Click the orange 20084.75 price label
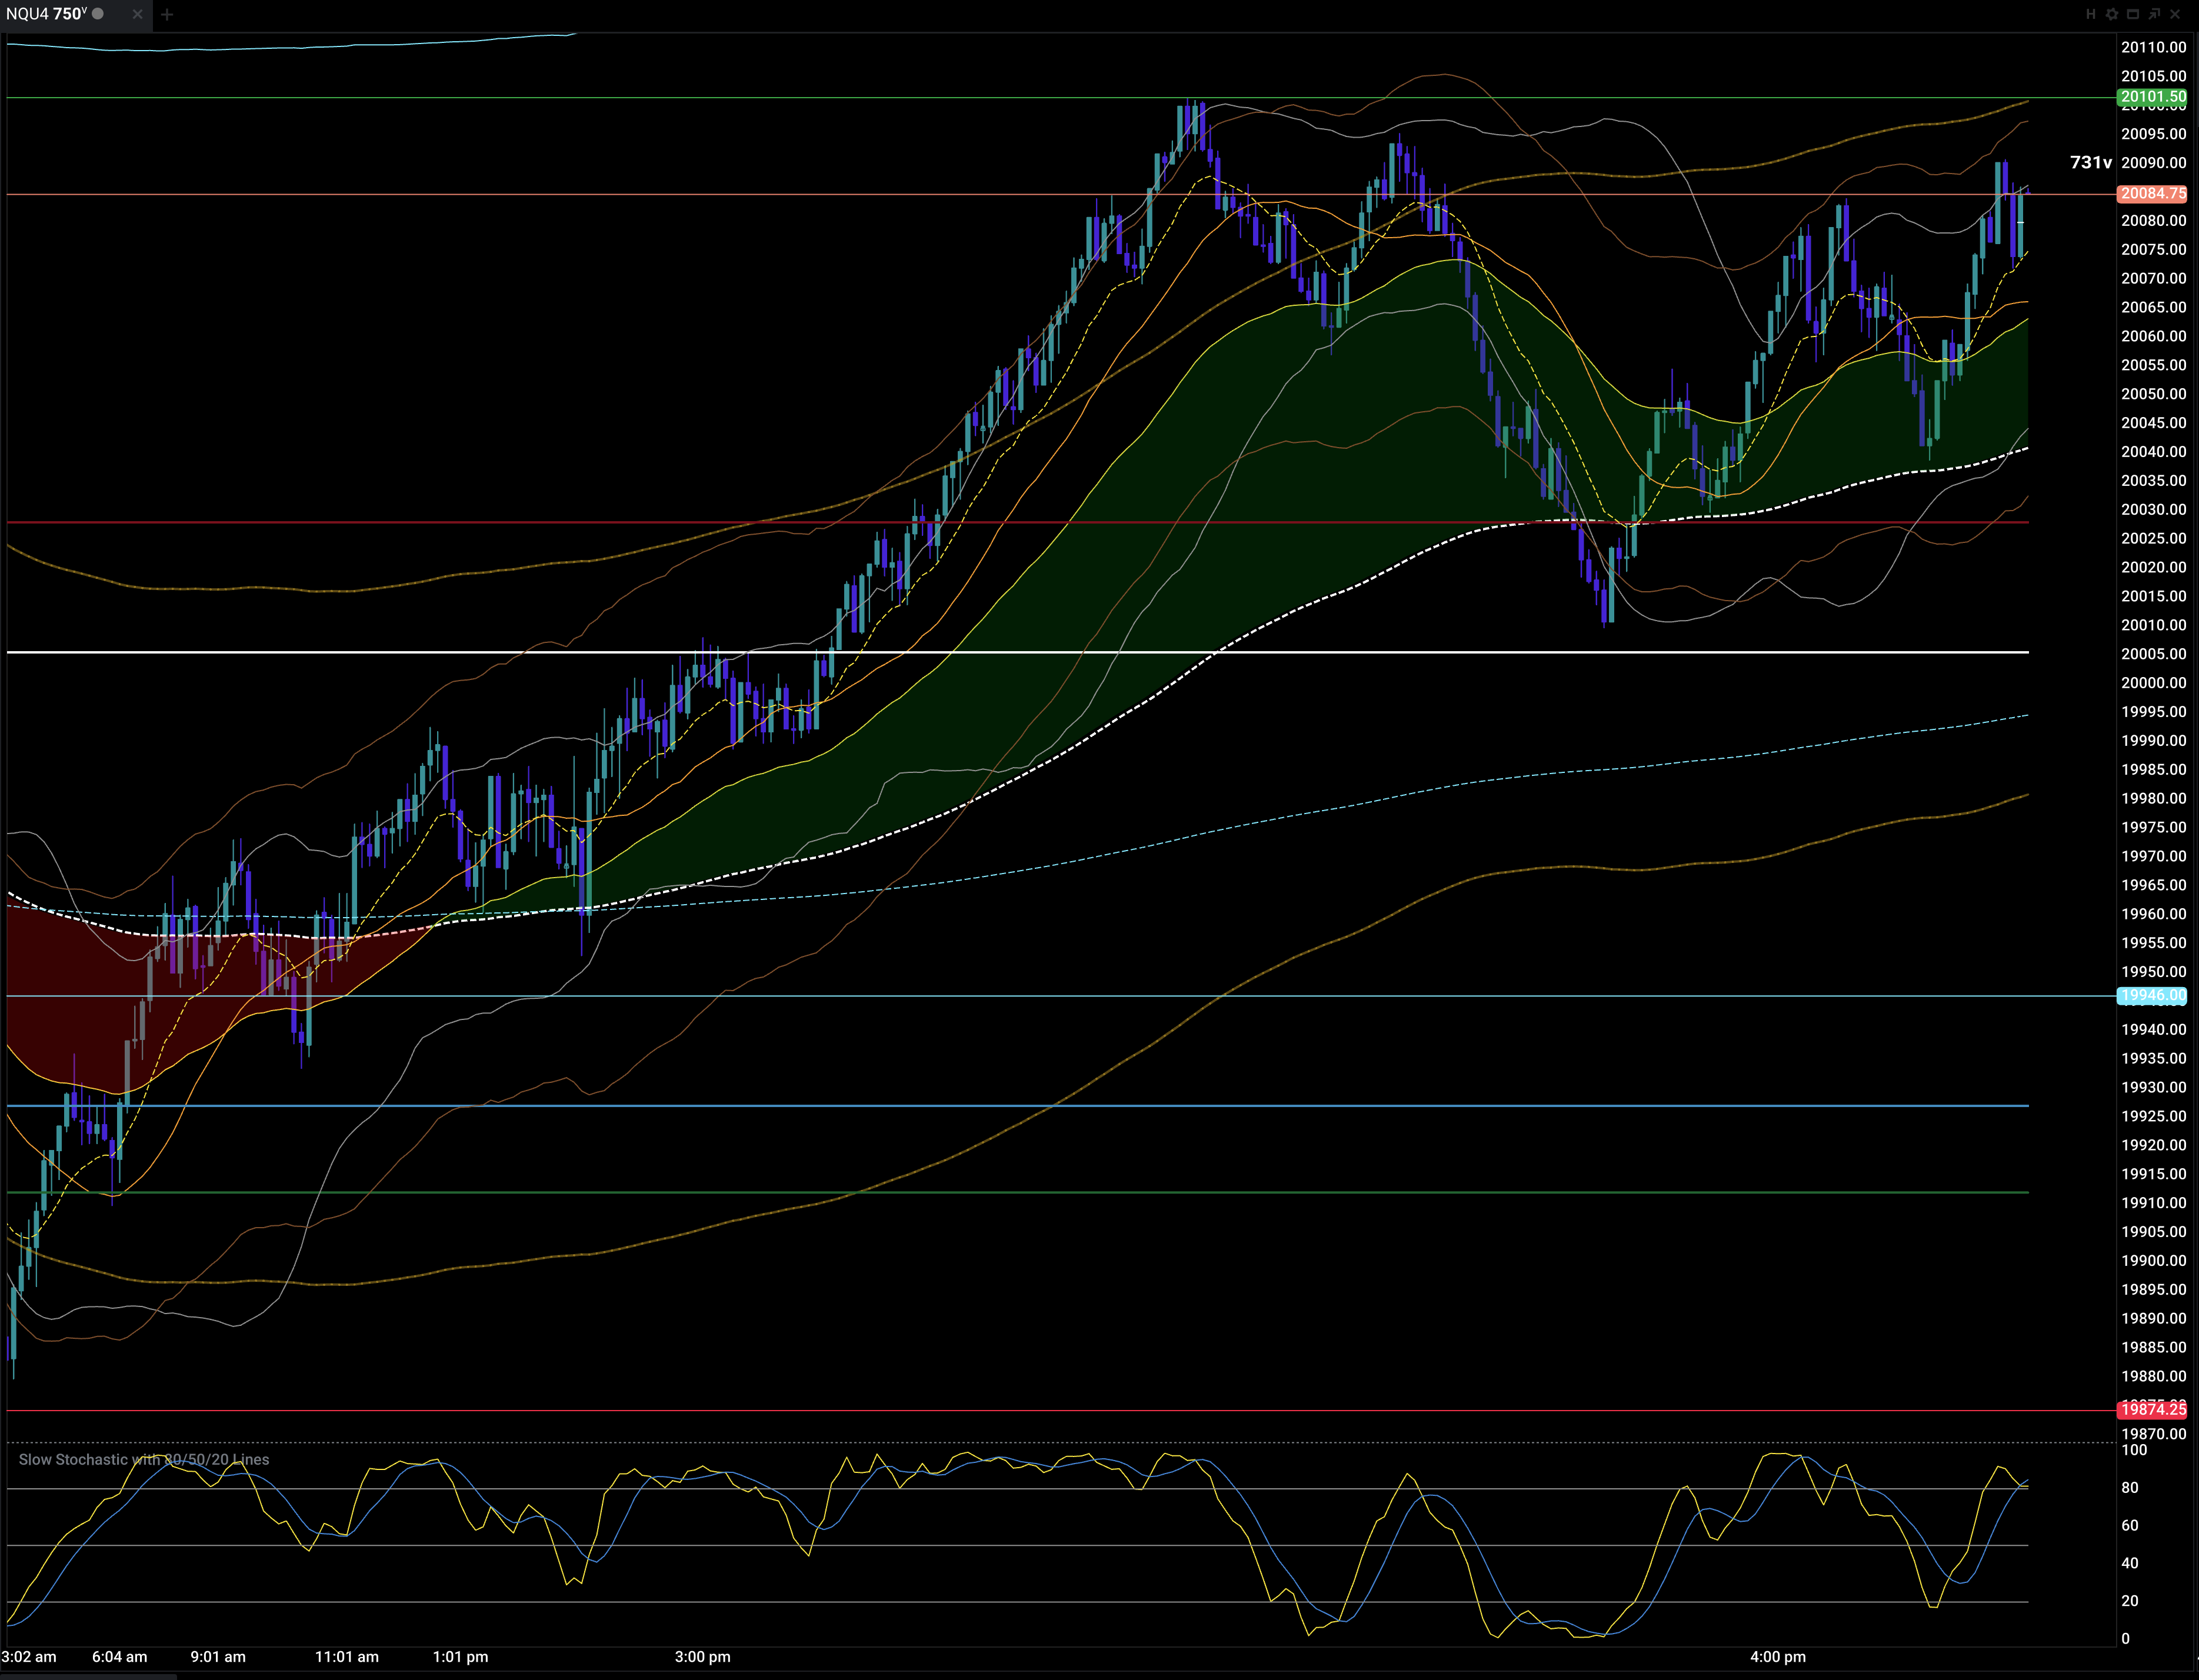Viewport: 2199px width, 1680px height. (2152, 194)
